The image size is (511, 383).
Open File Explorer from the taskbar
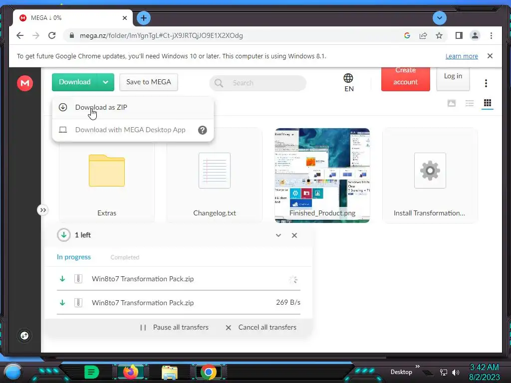coord(170,373)
